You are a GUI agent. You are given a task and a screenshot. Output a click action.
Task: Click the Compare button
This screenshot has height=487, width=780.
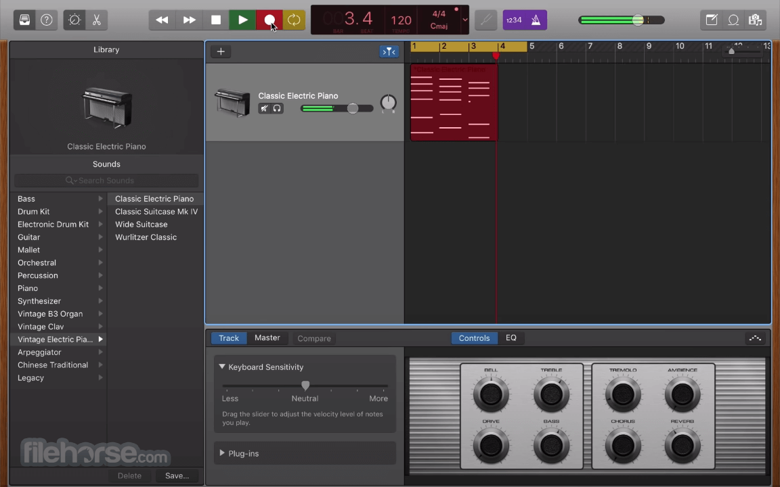point(314,338)
